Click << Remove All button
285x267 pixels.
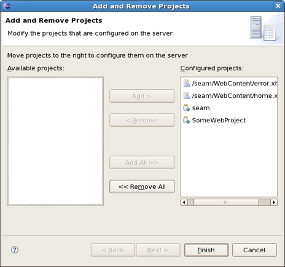(142, 186)
